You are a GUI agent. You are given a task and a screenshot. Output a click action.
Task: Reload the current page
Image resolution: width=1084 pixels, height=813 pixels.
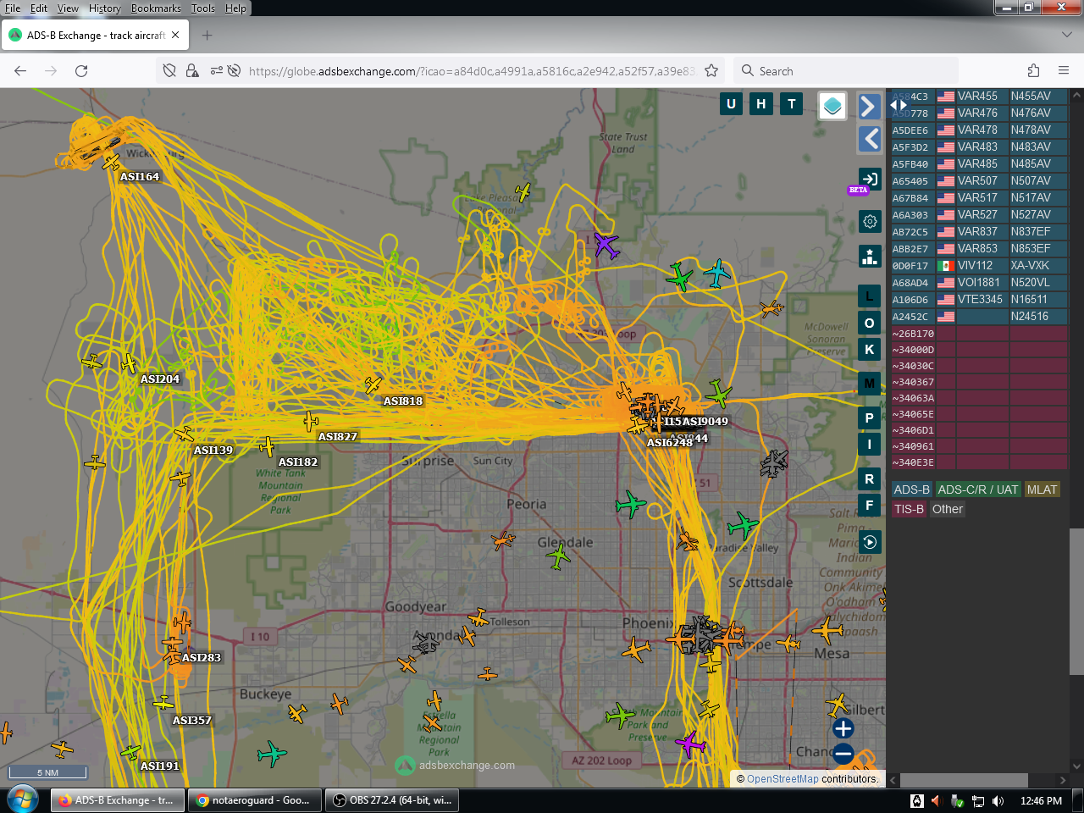click(81, 71)
